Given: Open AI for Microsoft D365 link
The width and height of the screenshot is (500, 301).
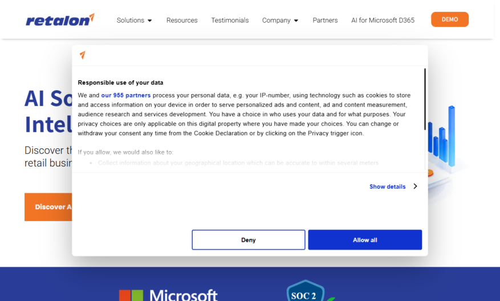Looking at the screenshot, I should click(x=383, y=21).
